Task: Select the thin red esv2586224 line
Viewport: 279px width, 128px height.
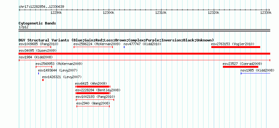Action: 93,47
